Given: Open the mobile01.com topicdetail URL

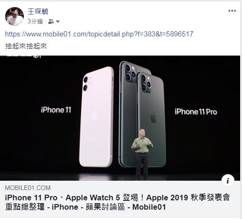Looking at the screenshot, I should (99, 34).
